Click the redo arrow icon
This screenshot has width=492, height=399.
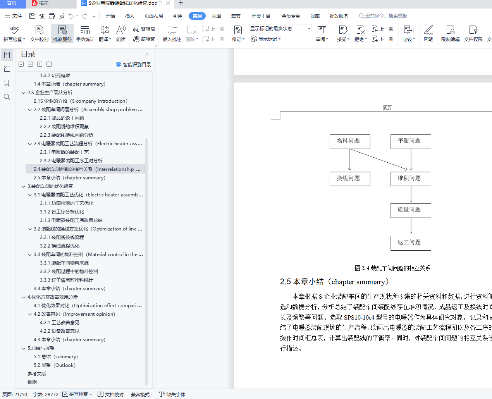click(x=84, y=16)
